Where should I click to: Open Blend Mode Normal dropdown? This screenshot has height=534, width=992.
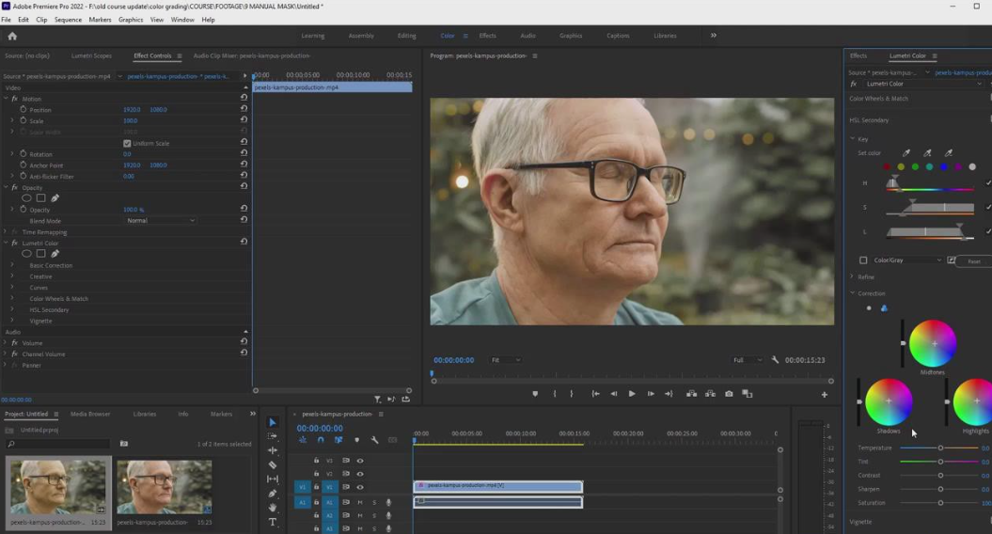click(161, 220)
